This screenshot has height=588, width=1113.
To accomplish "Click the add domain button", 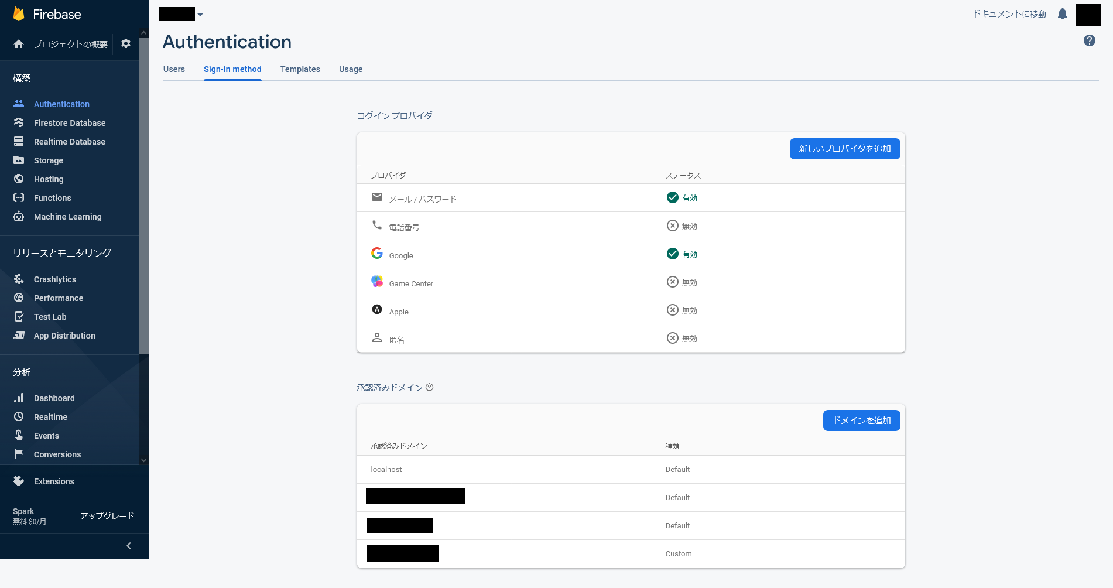I will click(861, 421).
